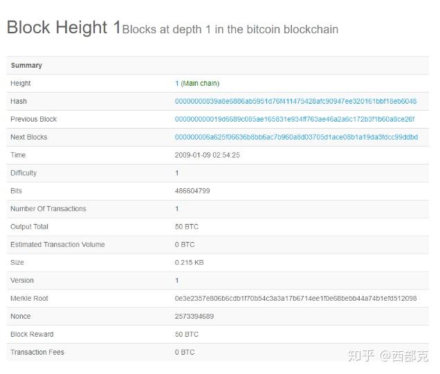Click the Nonce value 2573394689
Screen dimensions: 440x374
(194, 317)
